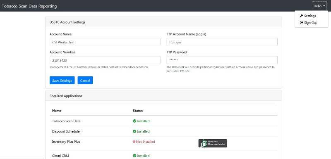Click the Save Settings button
Screen dimensions: 331x159
62,81
